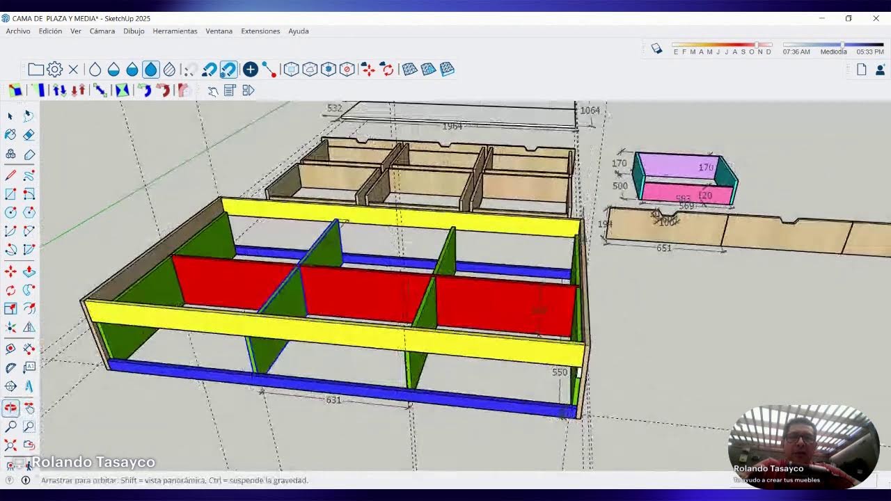Click the info circle in status bar
This screenshot has height=501, width=891.
(26, 480)
